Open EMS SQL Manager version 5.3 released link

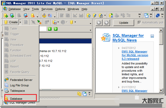(x=135, y=55)
